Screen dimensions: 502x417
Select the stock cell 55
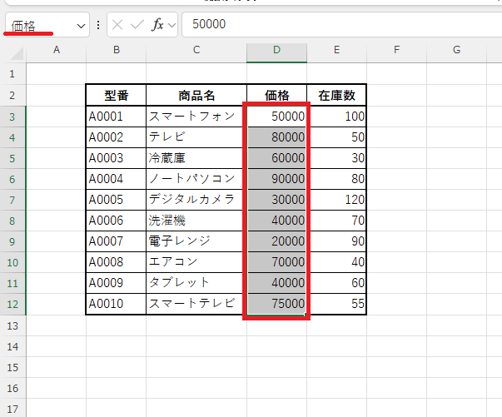coord(336,304)
